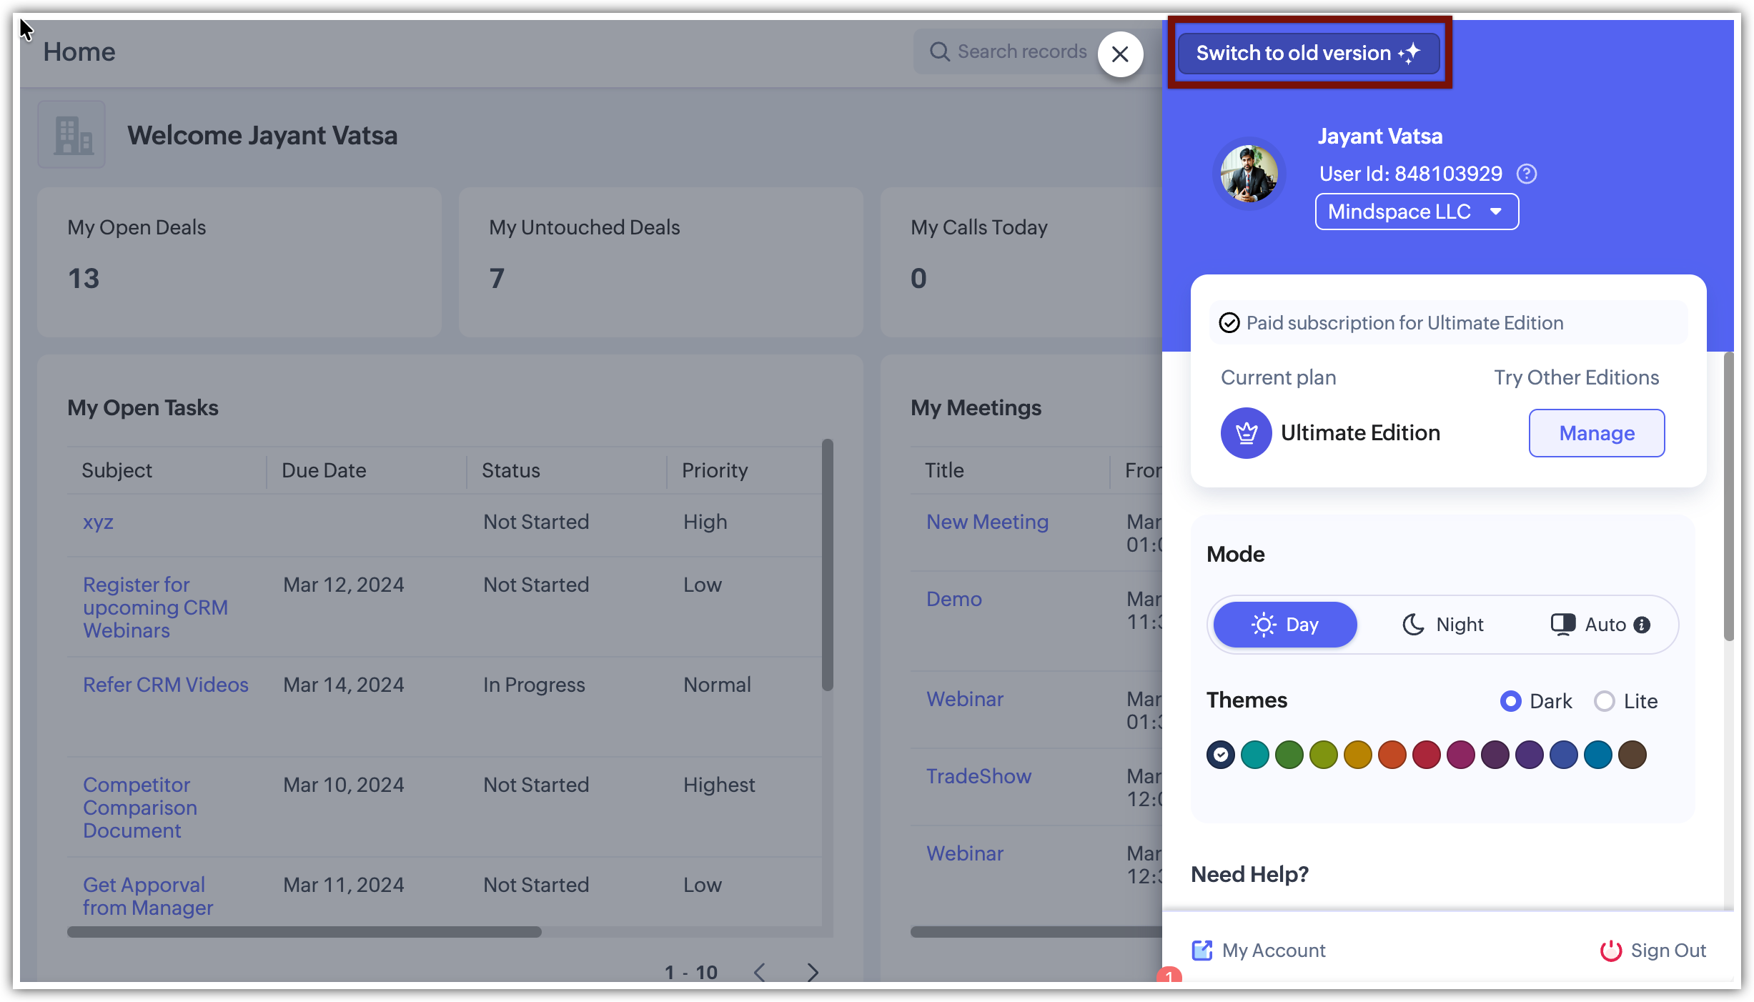Go to next page of tasks
Viewport: 1754px width, 1002px height.
tap(813, 972)
